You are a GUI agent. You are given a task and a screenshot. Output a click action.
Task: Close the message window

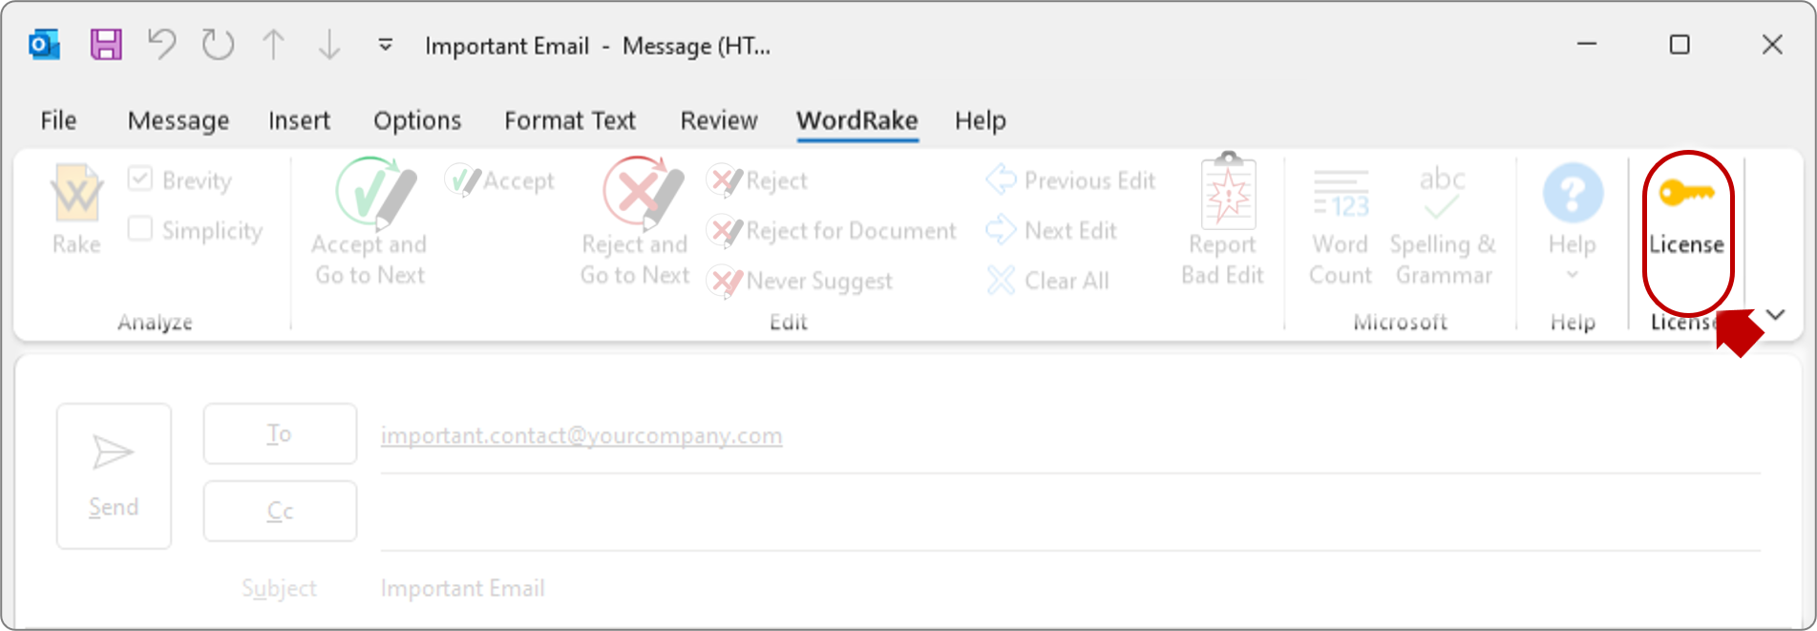(x=1772, y=45)
